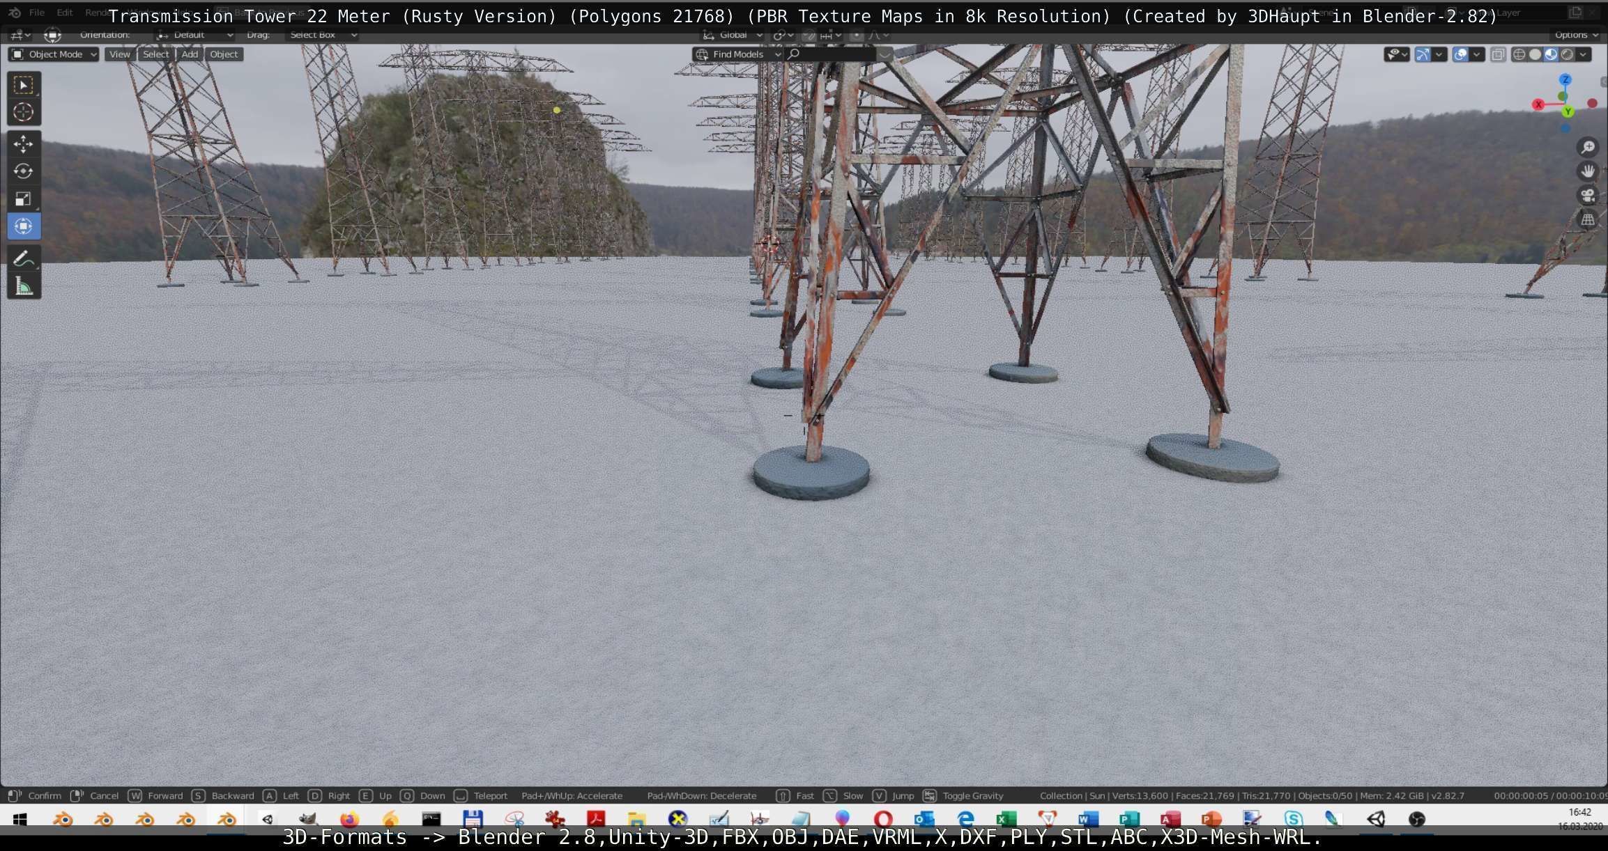Click the Y axis on the navigation gizmo
The height and width of the screenshot is (851, 1608).
click(x=1568, y=111)
